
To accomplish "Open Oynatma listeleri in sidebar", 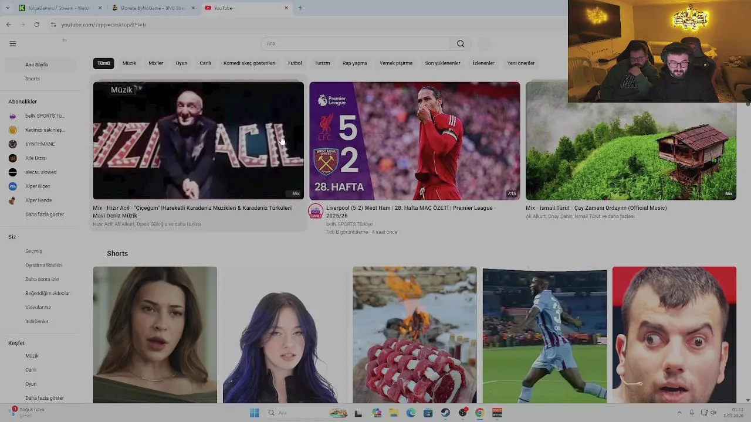I will [40, 265].
